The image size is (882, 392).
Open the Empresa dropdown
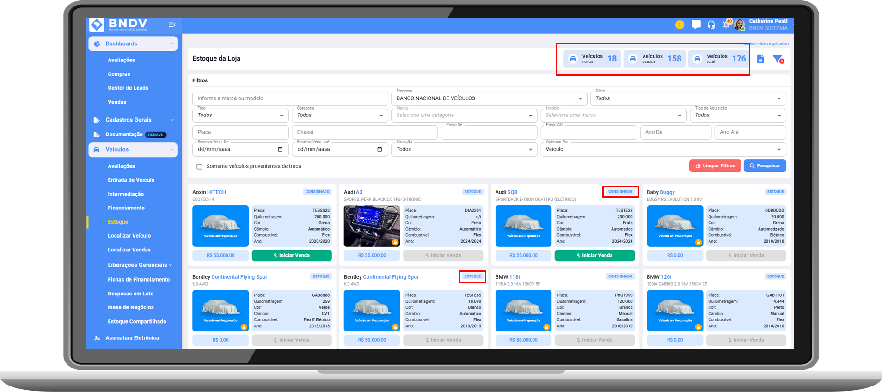(490, 98)
